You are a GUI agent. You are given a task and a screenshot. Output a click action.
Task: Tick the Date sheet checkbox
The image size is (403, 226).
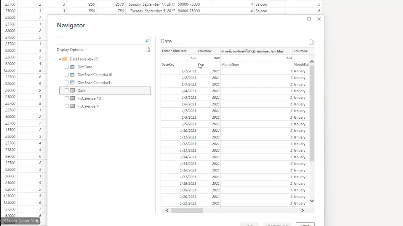point(67,90)
